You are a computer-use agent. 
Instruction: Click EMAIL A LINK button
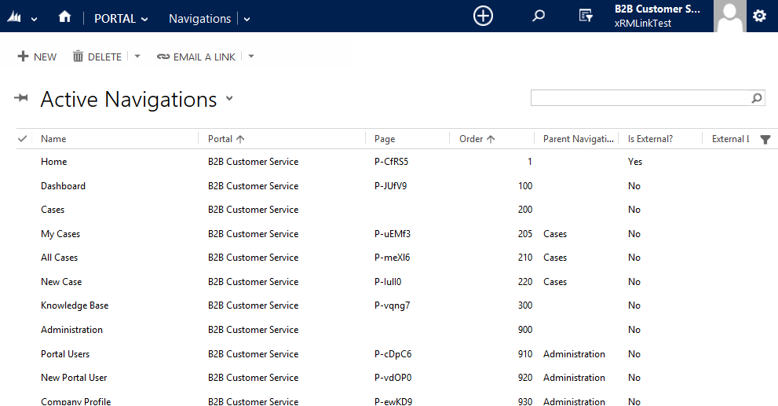(x=196, y=57)
